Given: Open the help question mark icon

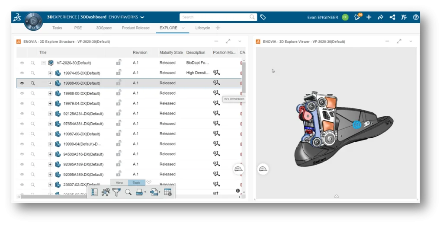Looking at the screenshot, I should pyautogui.click(x=416, y=17).
